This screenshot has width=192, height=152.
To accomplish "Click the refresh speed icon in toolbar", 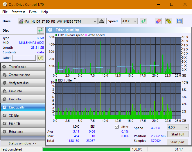I will (143, 21).
